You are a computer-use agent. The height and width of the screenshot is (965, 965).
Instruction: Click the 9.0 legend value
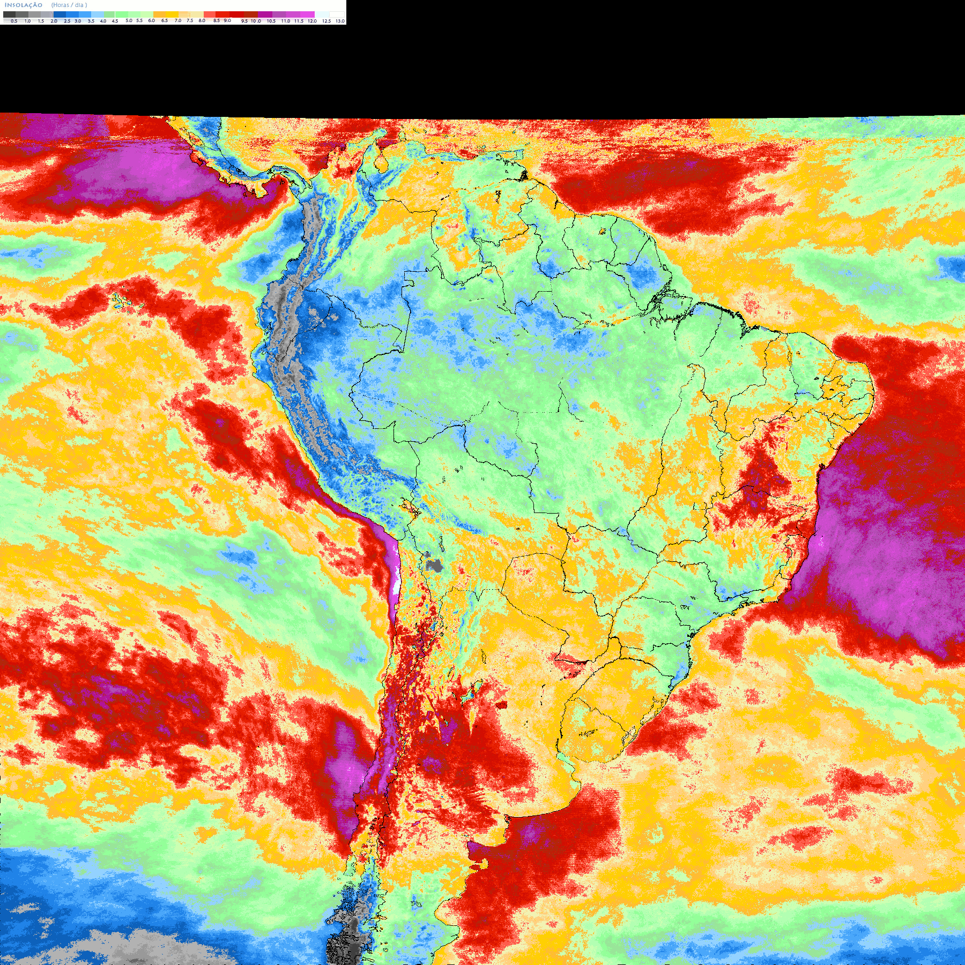(x=227, y=20)
